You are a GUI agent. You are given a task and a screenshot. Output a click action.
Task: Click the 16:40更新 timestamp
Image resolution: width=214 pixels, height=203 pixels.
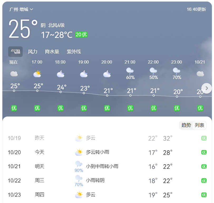coord(196,9)
